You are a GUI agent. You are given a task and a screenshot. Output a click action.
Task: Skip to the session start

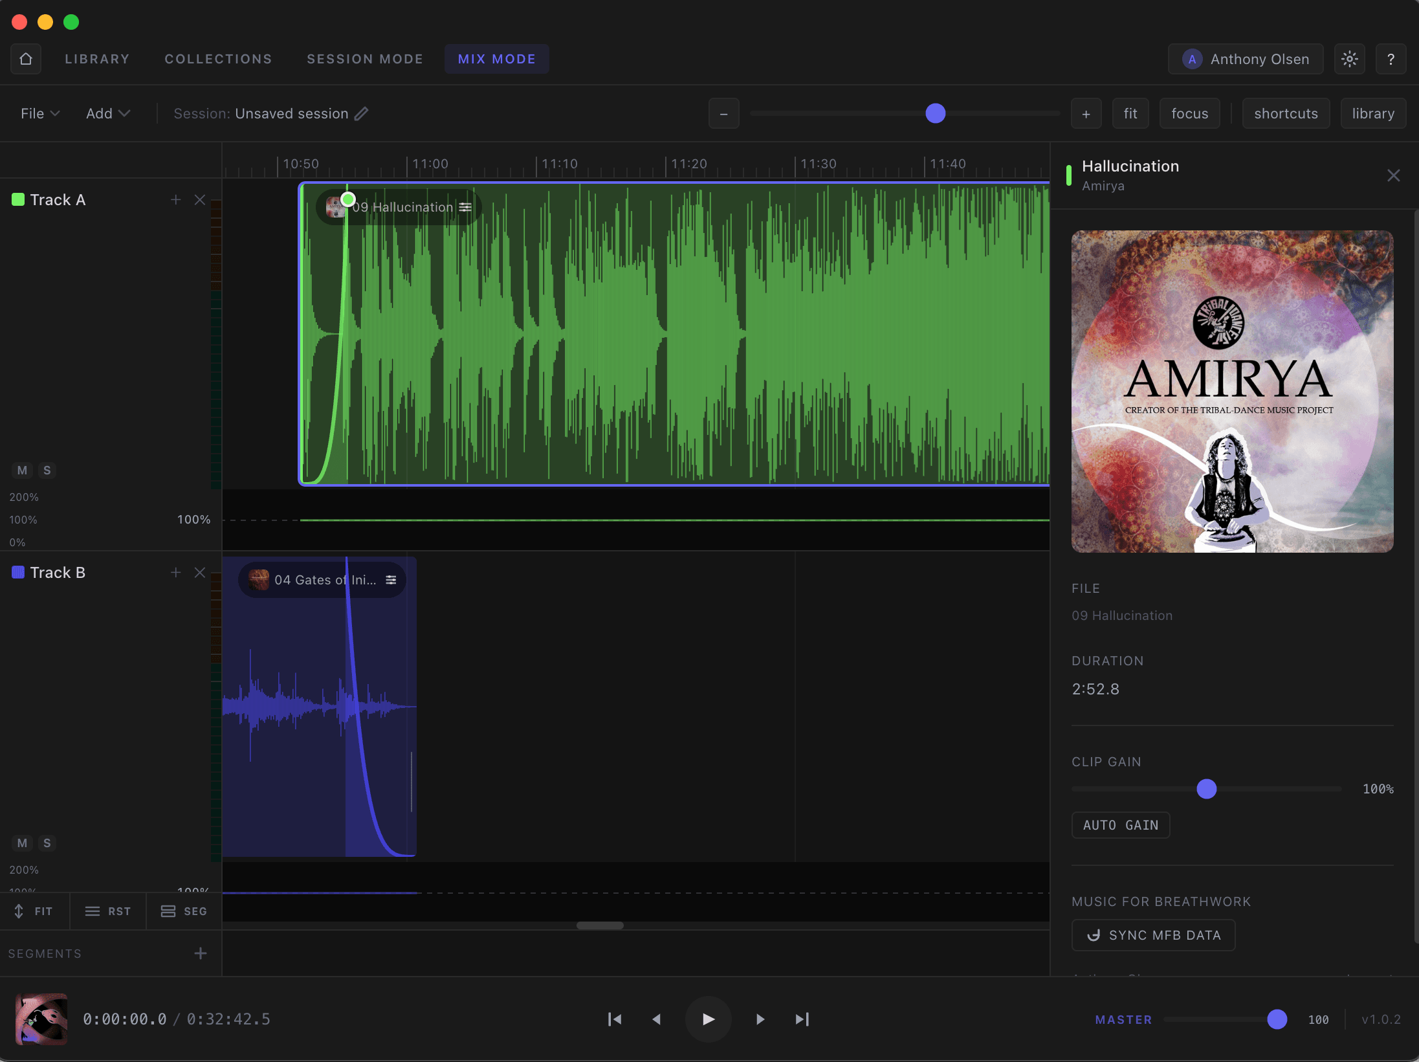click(615, 1019)
